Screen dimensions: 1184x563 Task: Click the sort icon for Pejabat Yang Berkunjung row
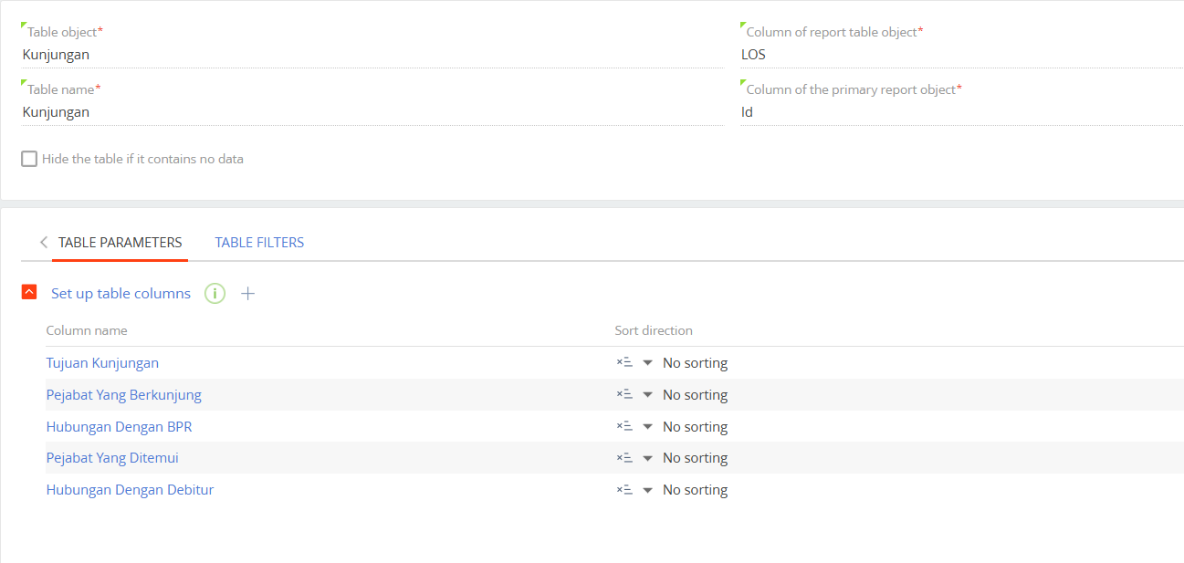click(624, 394)
